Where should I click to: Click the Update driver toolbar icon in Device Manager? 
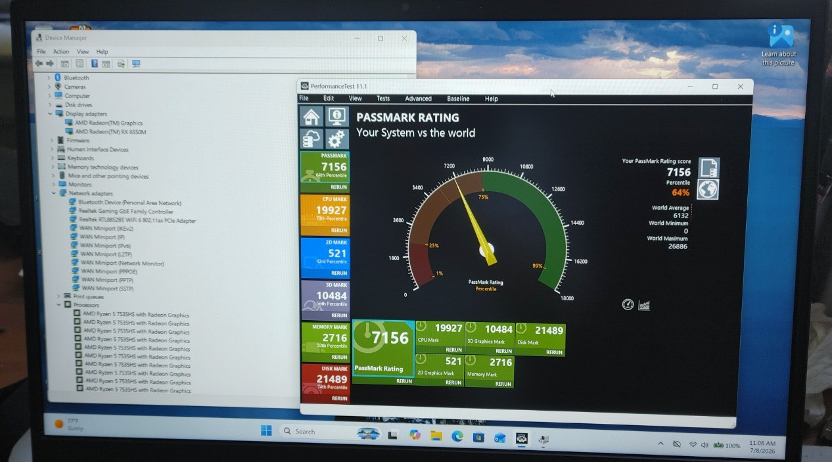pyautogui.click(x=121, y=64)
